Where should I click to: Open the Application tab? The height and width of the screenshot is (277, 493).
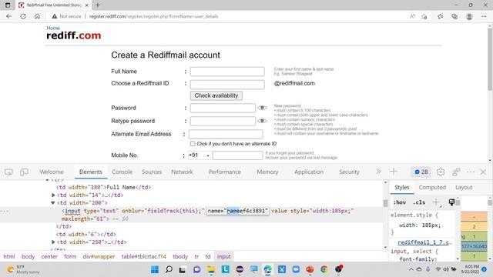[x=309, y=172]
